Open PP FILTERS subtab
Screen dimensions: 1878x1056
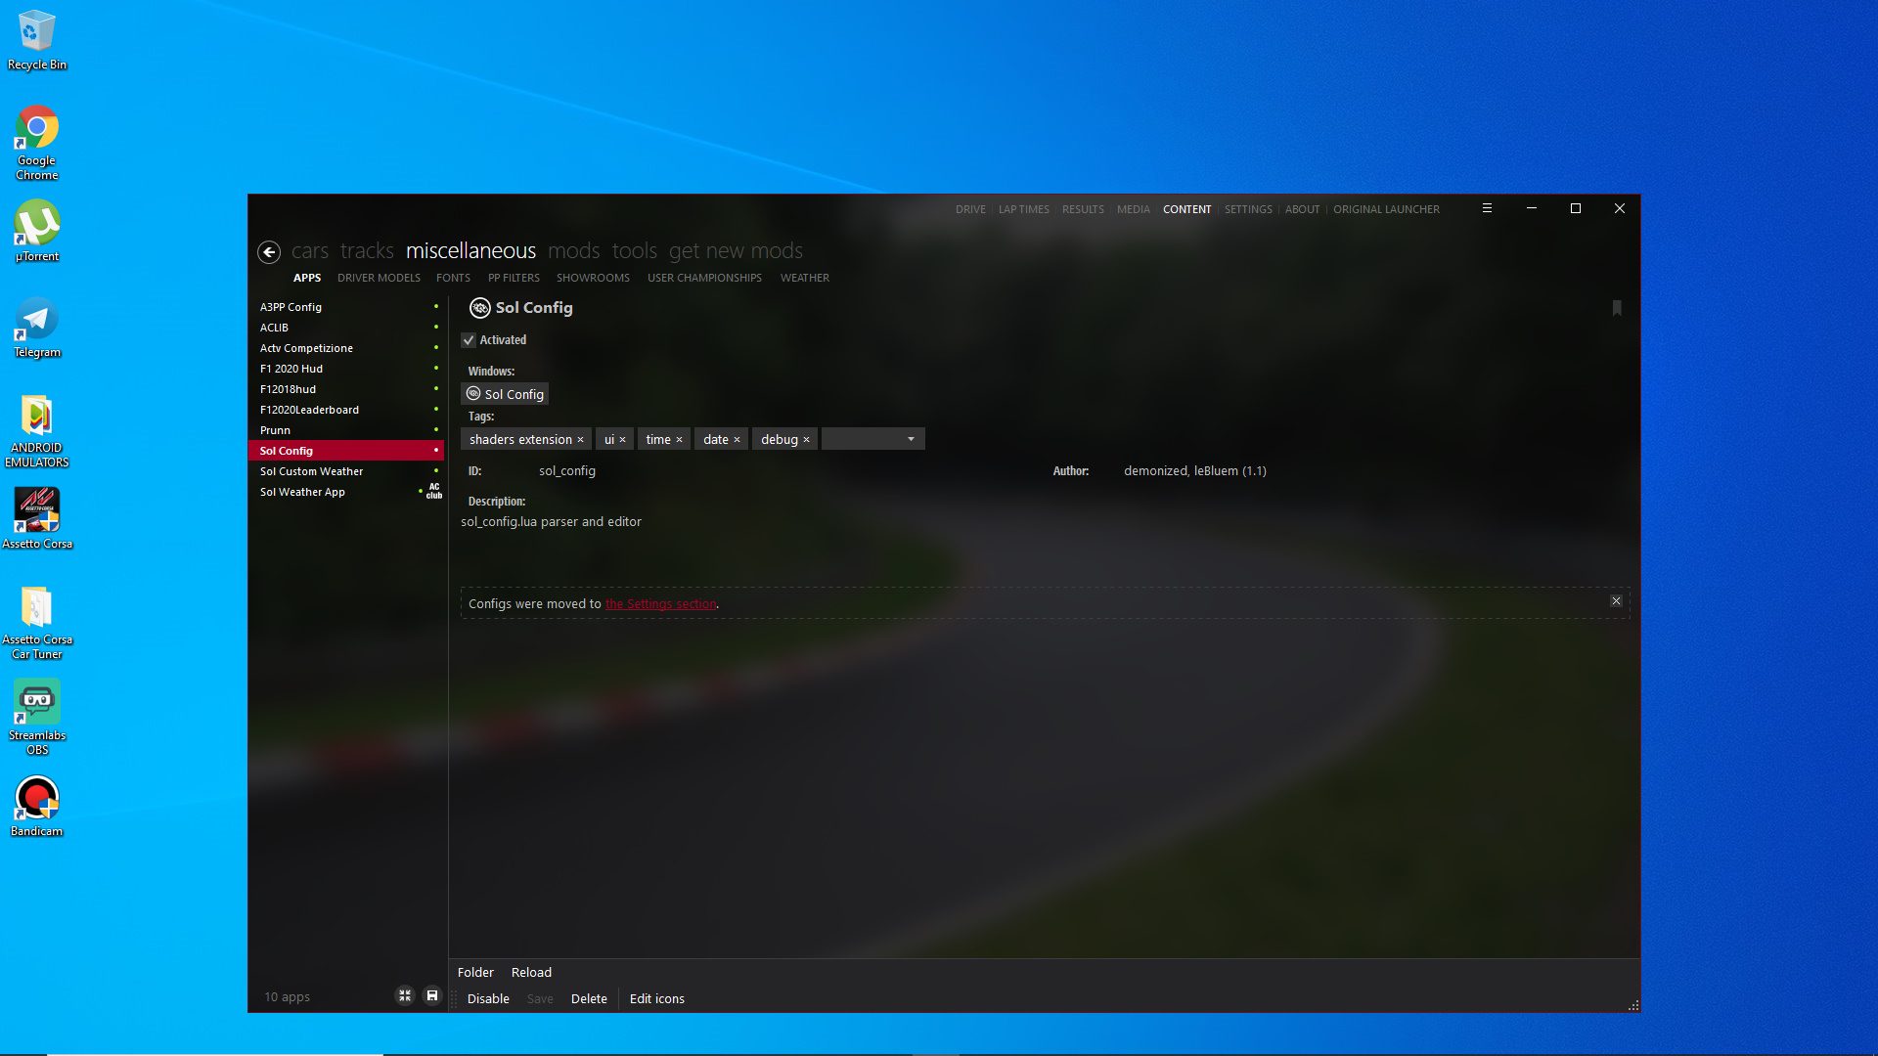(514, 278)
